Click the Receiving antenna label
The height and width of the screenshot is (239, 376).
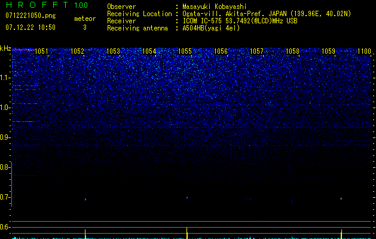click(137, 28)
